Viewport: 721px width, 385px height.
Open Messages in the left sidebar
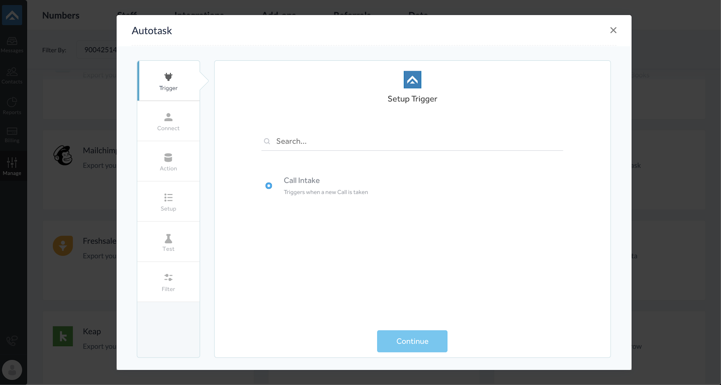click(x=12, y=45)
